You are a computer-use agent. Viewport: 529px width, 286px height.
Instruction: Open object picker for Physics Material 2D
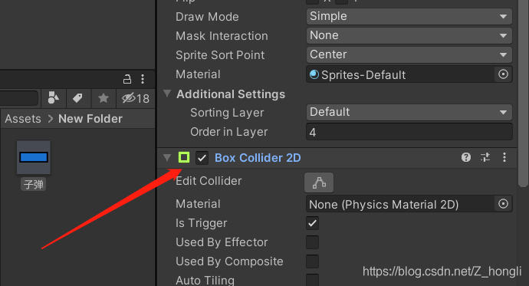pos(503,204)
